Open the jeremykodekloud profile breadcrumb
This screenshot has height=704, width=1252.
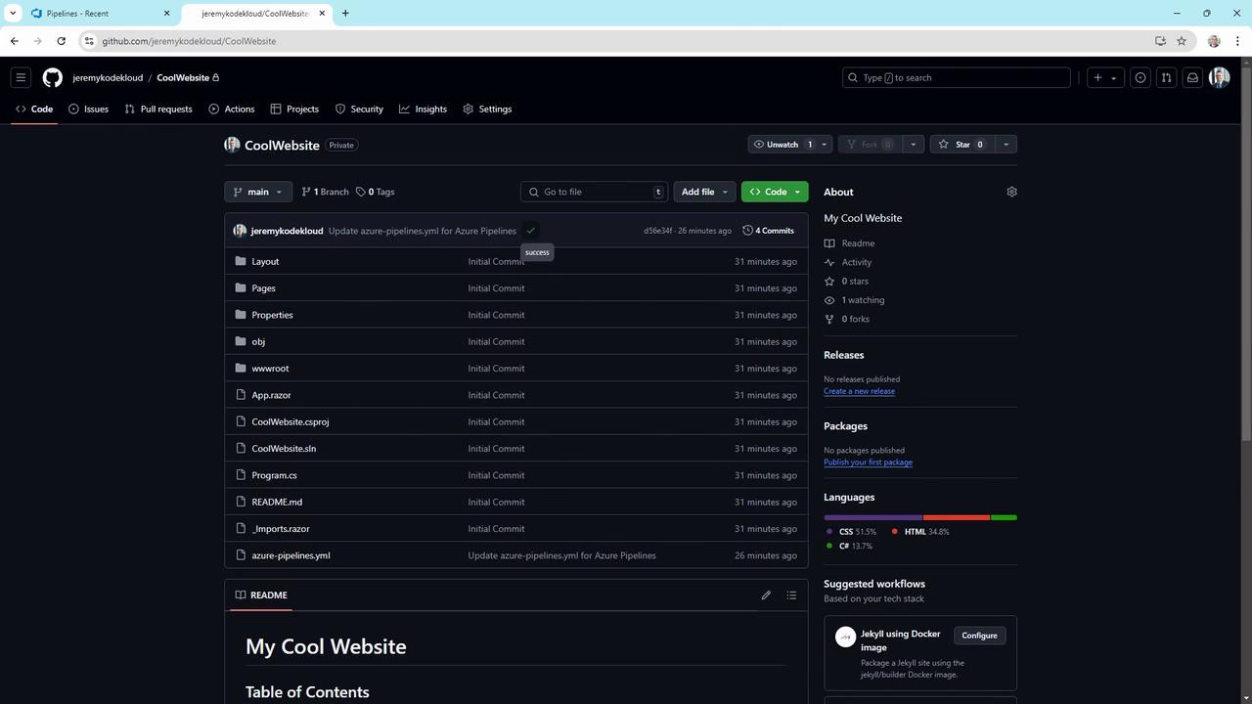[x=108, y=77]
